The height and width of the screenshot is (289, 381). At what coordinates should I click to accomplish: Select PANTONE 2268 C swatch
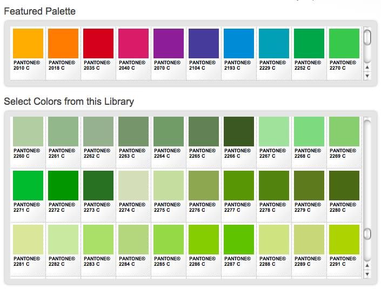pos(309,131)
